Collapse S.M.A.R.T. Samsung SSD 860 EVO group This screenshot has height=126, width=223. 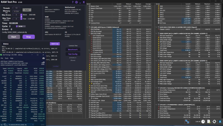156,88
